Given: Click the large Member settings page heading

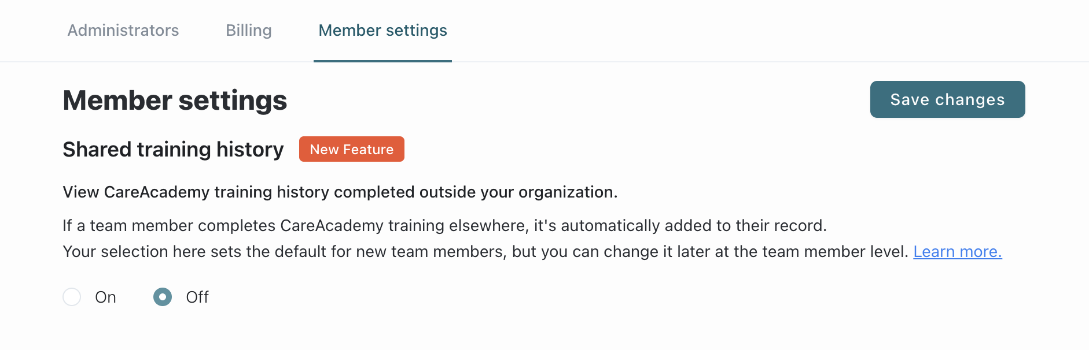Looking at the screenshot, I should (x=175, y=100).
